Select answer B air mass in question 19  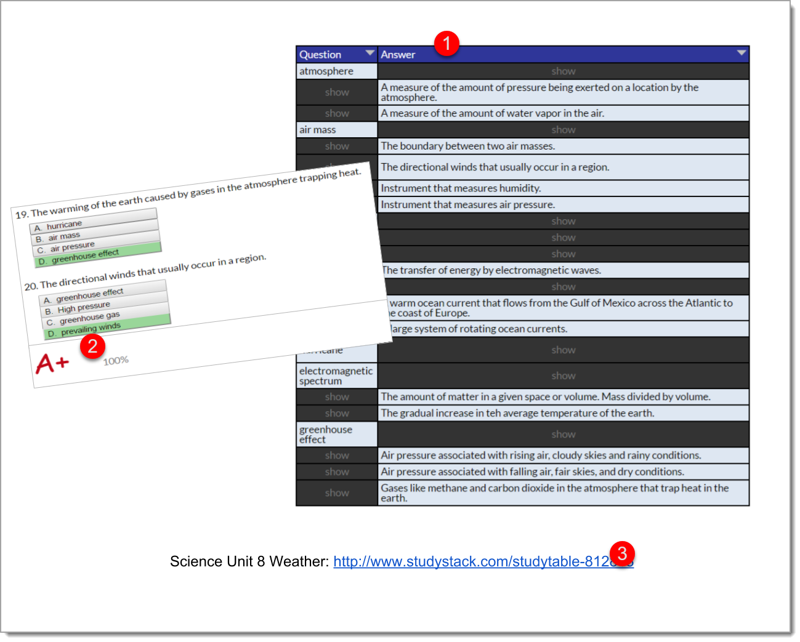[95, 233]
